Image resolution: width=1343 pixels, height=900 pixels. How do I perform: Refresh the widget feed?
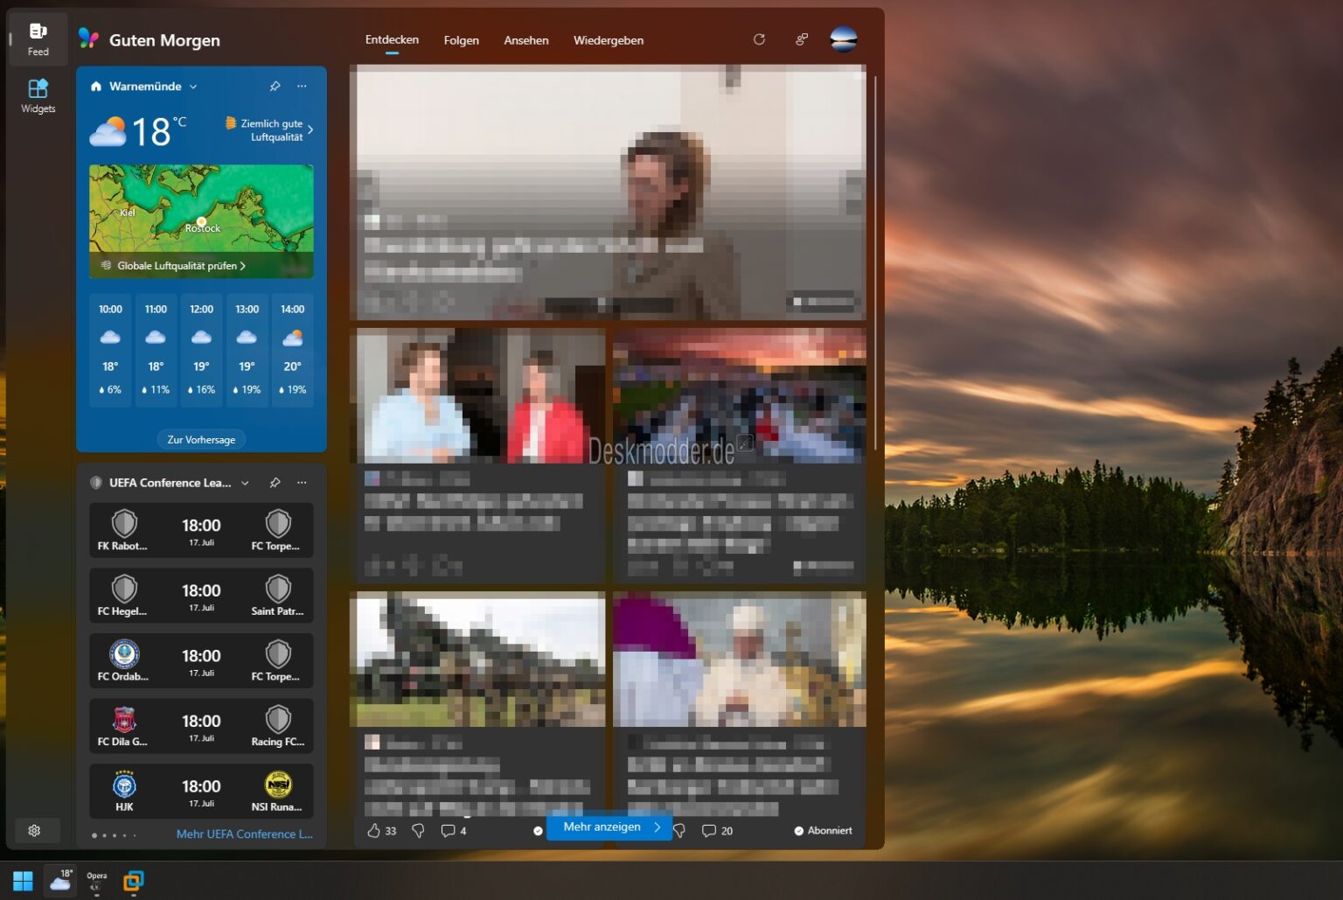[x=759, y=39]
